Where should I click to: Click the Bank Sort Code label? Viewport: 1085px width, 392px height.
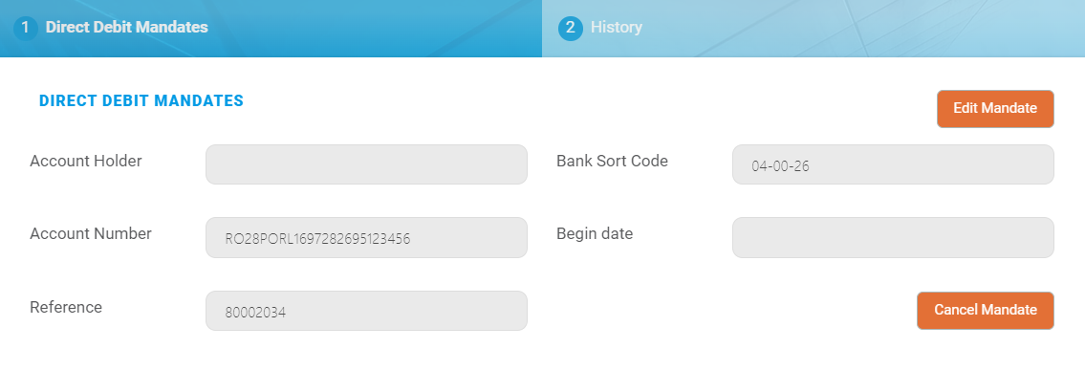(612, 161)
